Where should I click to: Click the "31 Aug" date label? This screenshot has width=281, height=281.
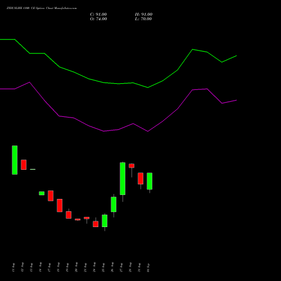pyautogui.click(x=139, y=268)
